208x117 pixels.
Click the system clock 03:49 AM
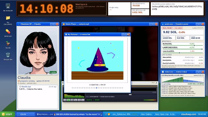[202, 114]
